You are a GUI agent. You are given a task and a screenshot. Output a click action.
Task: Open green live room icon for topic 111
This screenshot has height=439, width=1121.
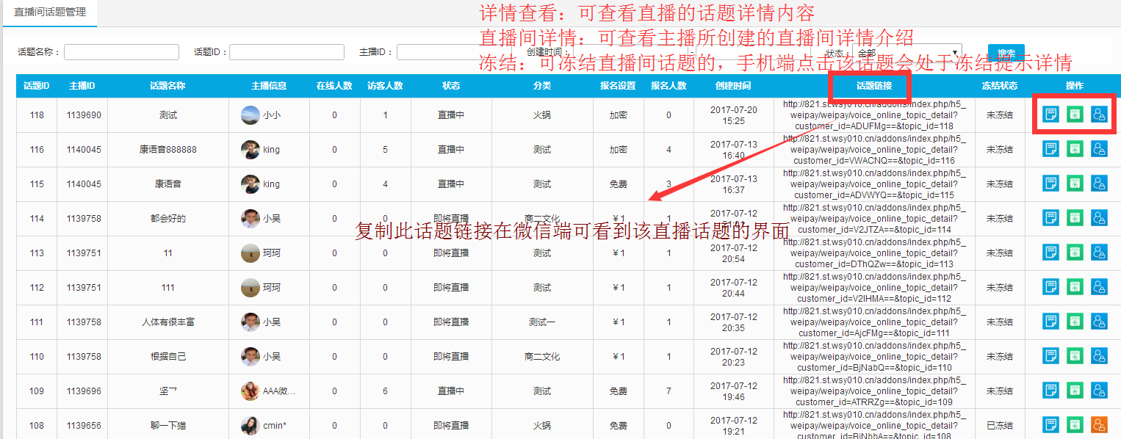tap(1075, 322)
